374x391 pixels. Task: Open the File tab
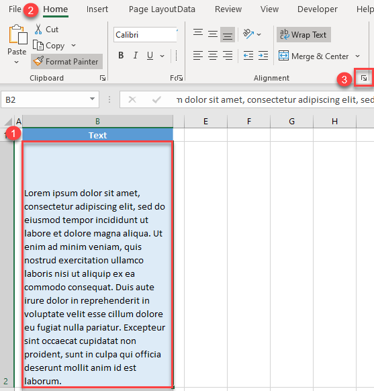coord(15,9)
